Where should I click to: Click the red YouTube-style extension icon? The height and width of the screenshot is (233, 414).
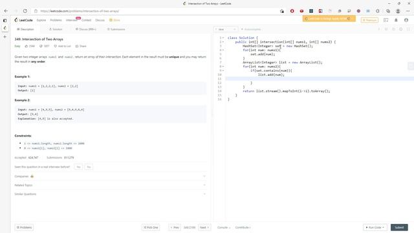pos(301,11)
